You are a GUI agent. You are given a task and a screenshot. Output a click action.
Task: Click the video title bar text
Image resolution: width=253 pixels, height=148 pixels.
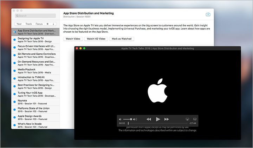157,48
